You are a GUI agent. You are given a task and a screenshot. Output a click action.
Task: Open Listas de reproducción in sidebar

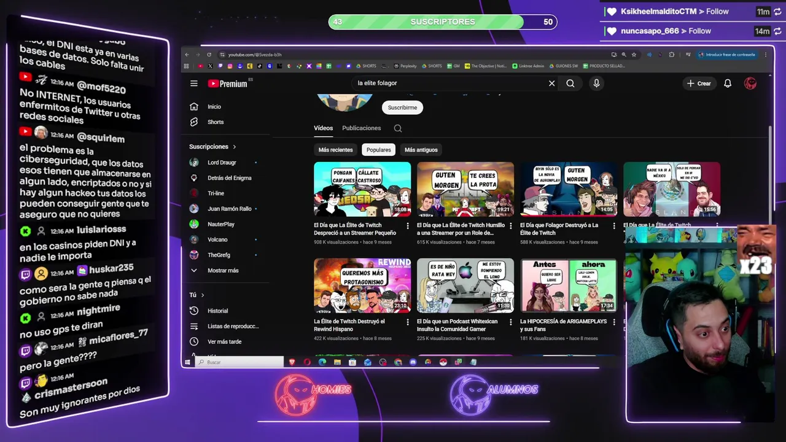point(233,327)
